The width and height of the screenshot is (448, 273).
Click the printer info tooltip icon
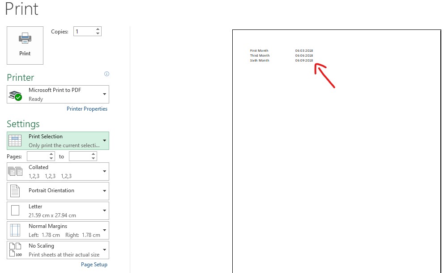pos(107,74)
